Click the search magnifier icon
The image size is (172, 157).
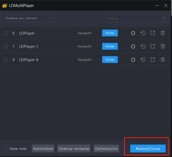pos(164,18)
